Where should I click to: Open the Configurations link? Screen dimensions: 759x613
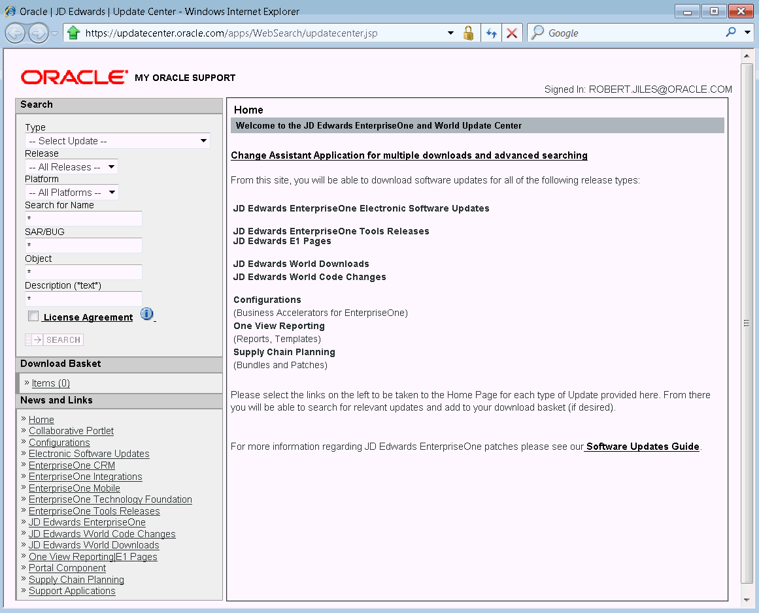[x=59, y=443]
